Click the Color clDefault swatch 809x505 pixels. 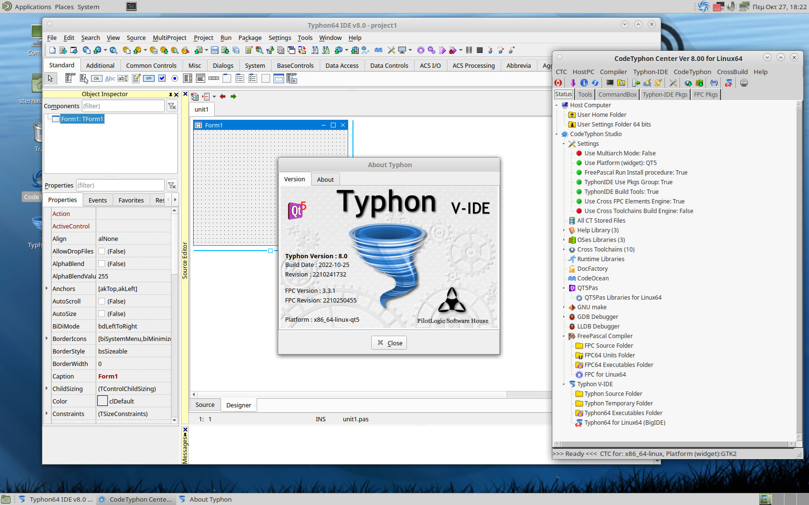pyautogui.click(x=102, y=401)
